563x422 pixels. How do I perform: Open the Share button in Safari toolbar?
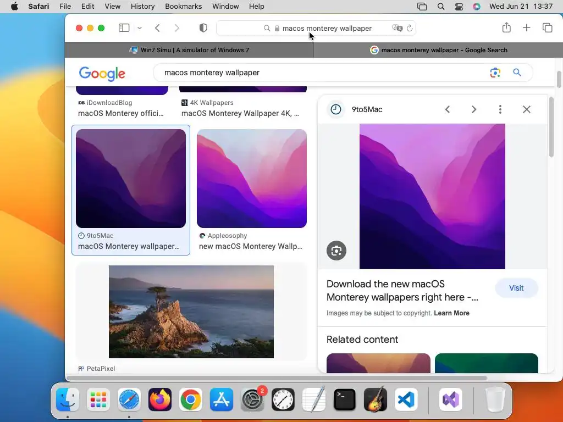[x=506, y=27]
